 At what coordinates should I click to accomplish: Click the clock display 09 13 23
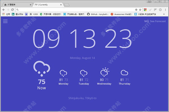click(82, 39)
